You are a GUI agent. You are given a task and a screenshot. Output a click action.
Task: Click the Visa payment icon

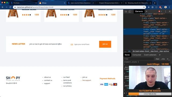click(102, 84)
